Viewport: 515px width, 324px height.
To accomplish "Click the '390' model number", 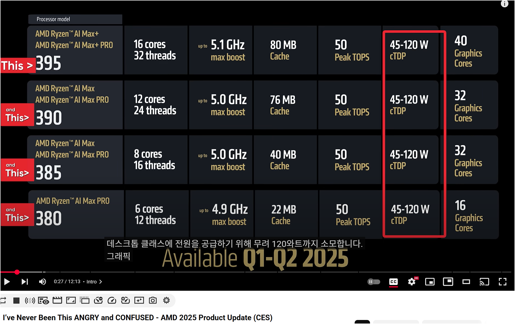I will [x=48, y=118].
